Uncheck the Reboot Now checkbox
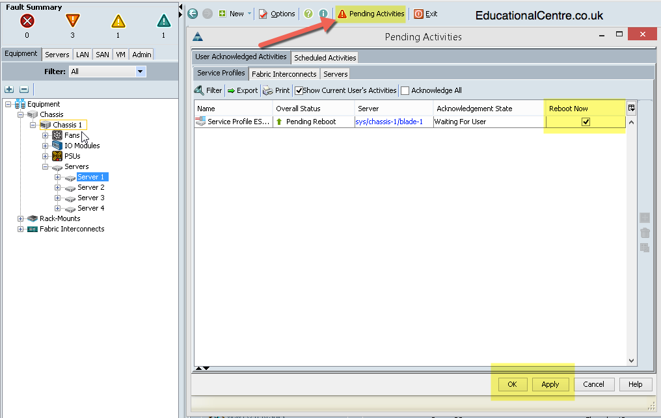 click(586, 122)
